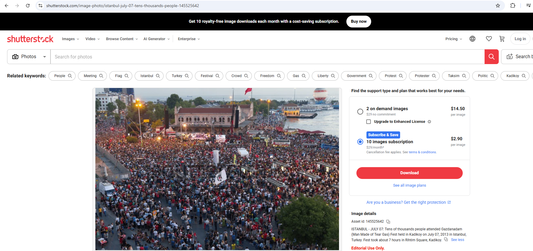Image resolution: width=533 pixels, height=251 pixels.
Task: Expand the Images menu
Action: pyautogui.click(x=70, y=39)
